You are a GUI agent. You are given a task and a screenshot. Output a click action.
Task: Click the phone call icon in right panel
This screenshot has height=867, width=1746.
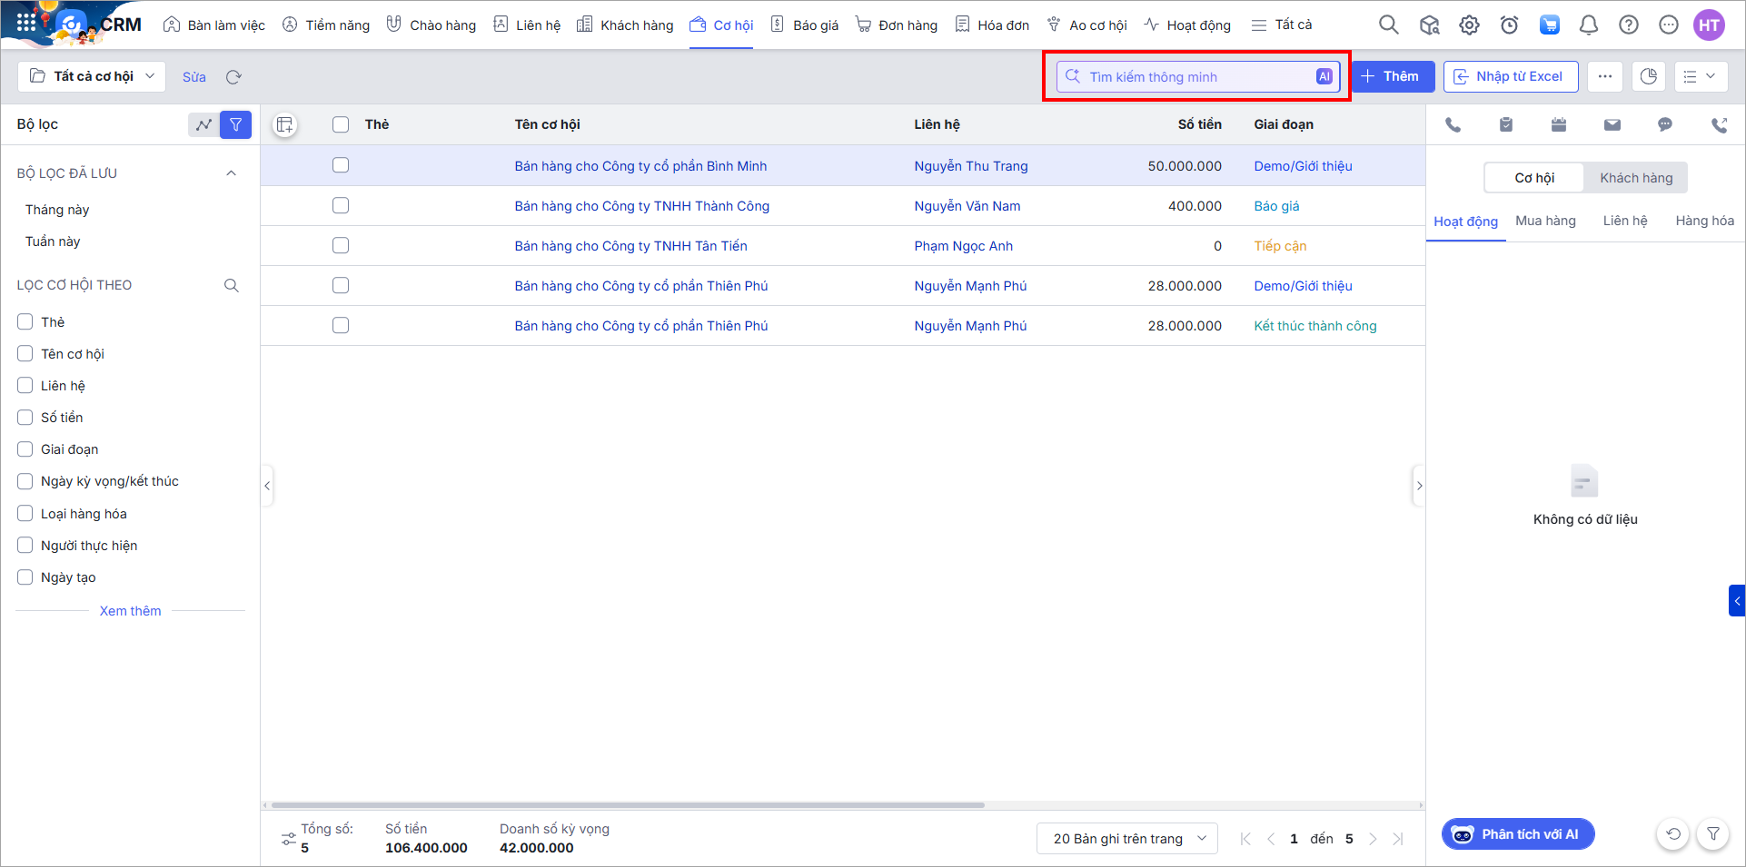click(x=1453, y=125)
